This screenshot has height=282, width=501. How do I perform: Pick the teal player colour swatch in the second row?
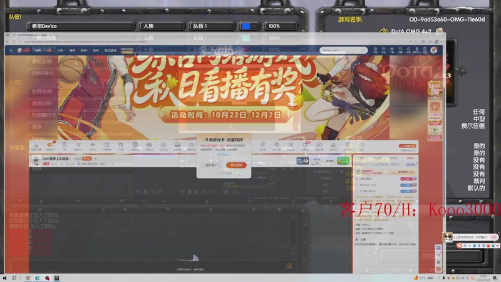point(245,38)
